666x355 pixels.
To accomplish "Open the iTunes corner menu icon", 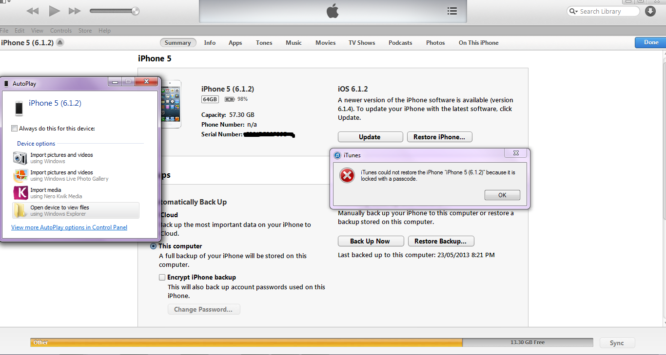I will (x=6, y=2).
